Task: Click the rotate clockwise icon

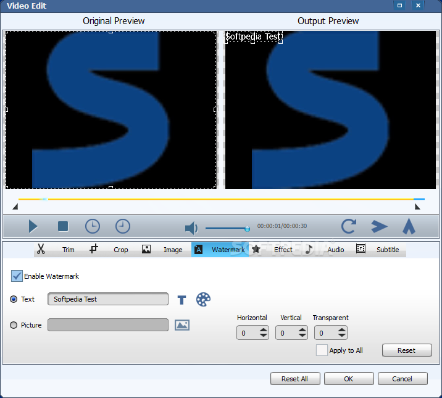Action: 349,226
